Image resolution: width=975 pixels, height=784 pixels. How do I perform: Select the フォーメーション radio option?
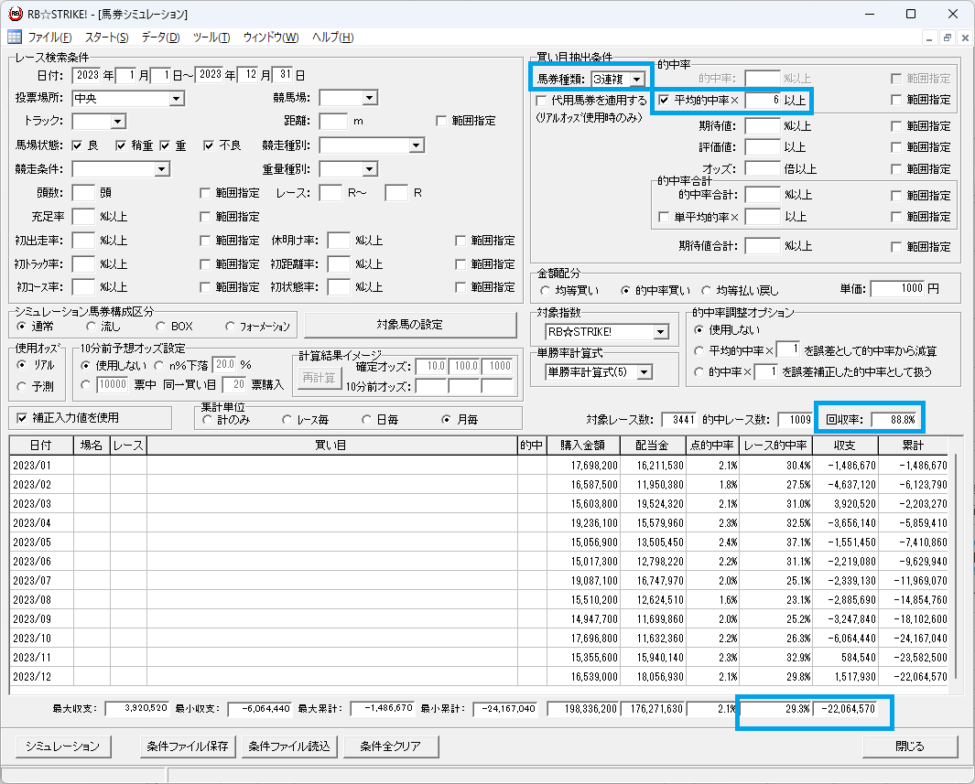[x=230, y=327]
